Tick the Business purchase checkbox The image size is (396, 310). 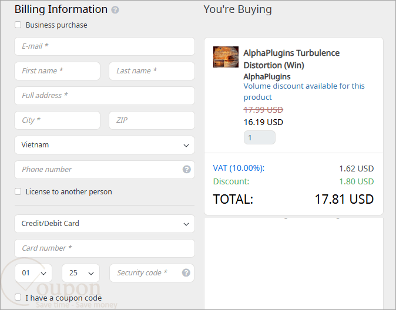[18, 25]
